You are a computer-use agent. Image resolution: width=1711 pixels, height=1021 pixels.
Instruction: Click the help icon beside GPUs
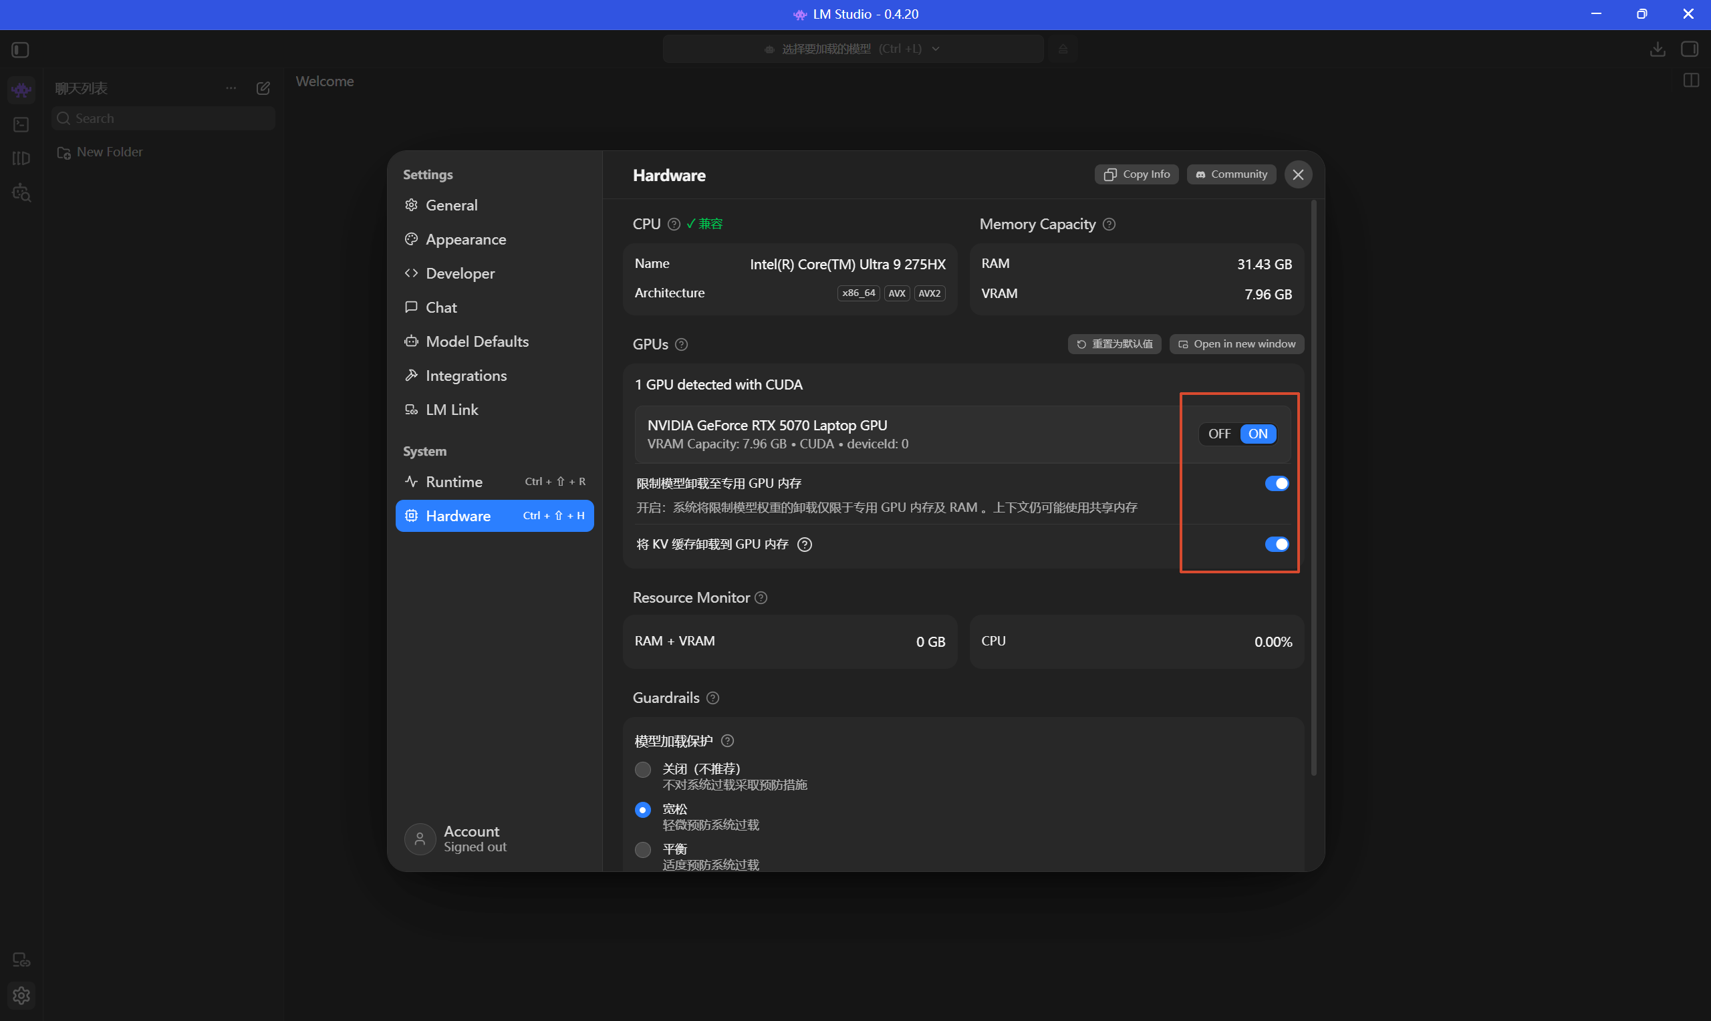click(681, 345)
